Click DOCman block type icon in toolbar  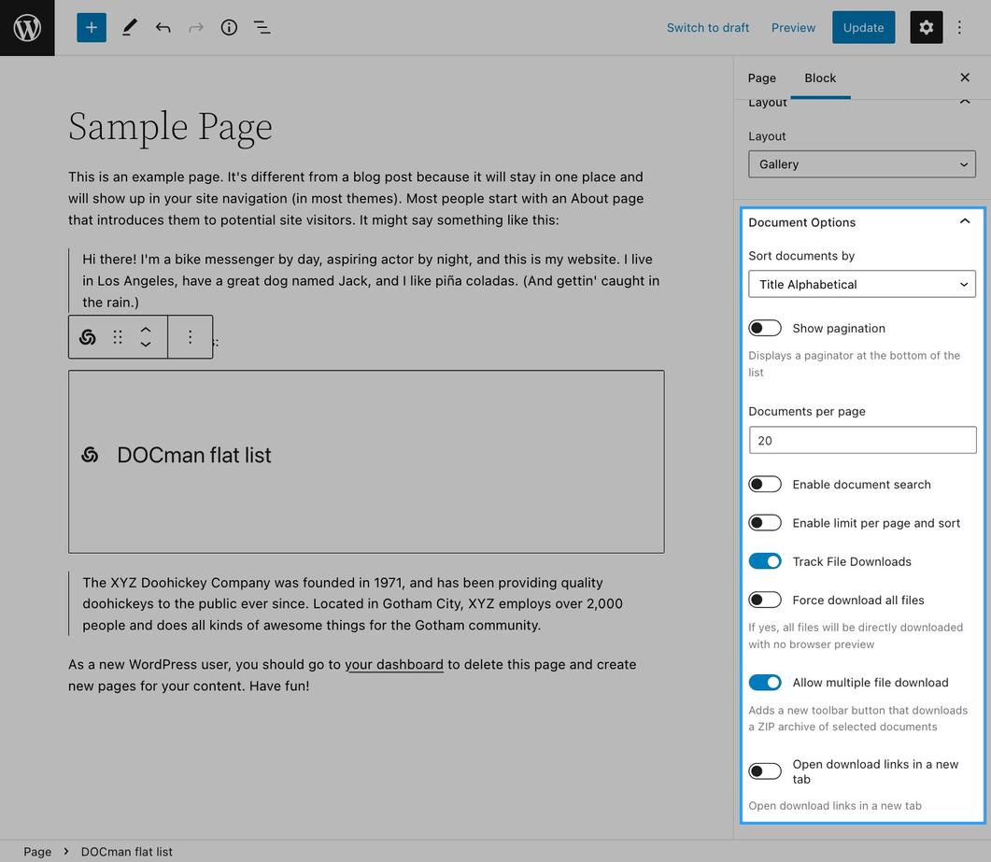click(x=88, y=337)
